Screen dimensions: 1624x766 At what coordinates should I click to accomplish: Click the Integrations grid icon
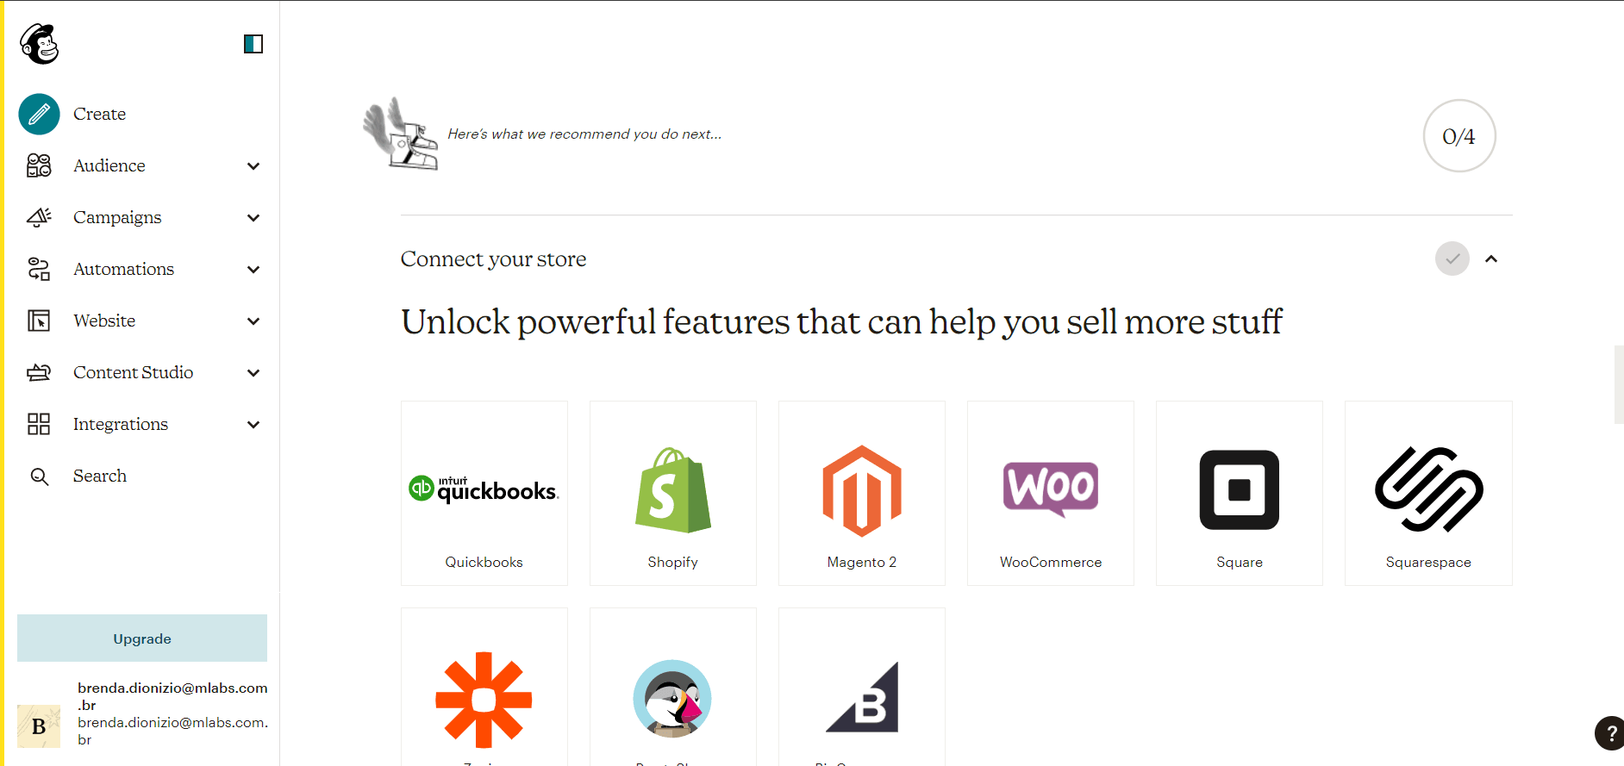coord(39,424)
